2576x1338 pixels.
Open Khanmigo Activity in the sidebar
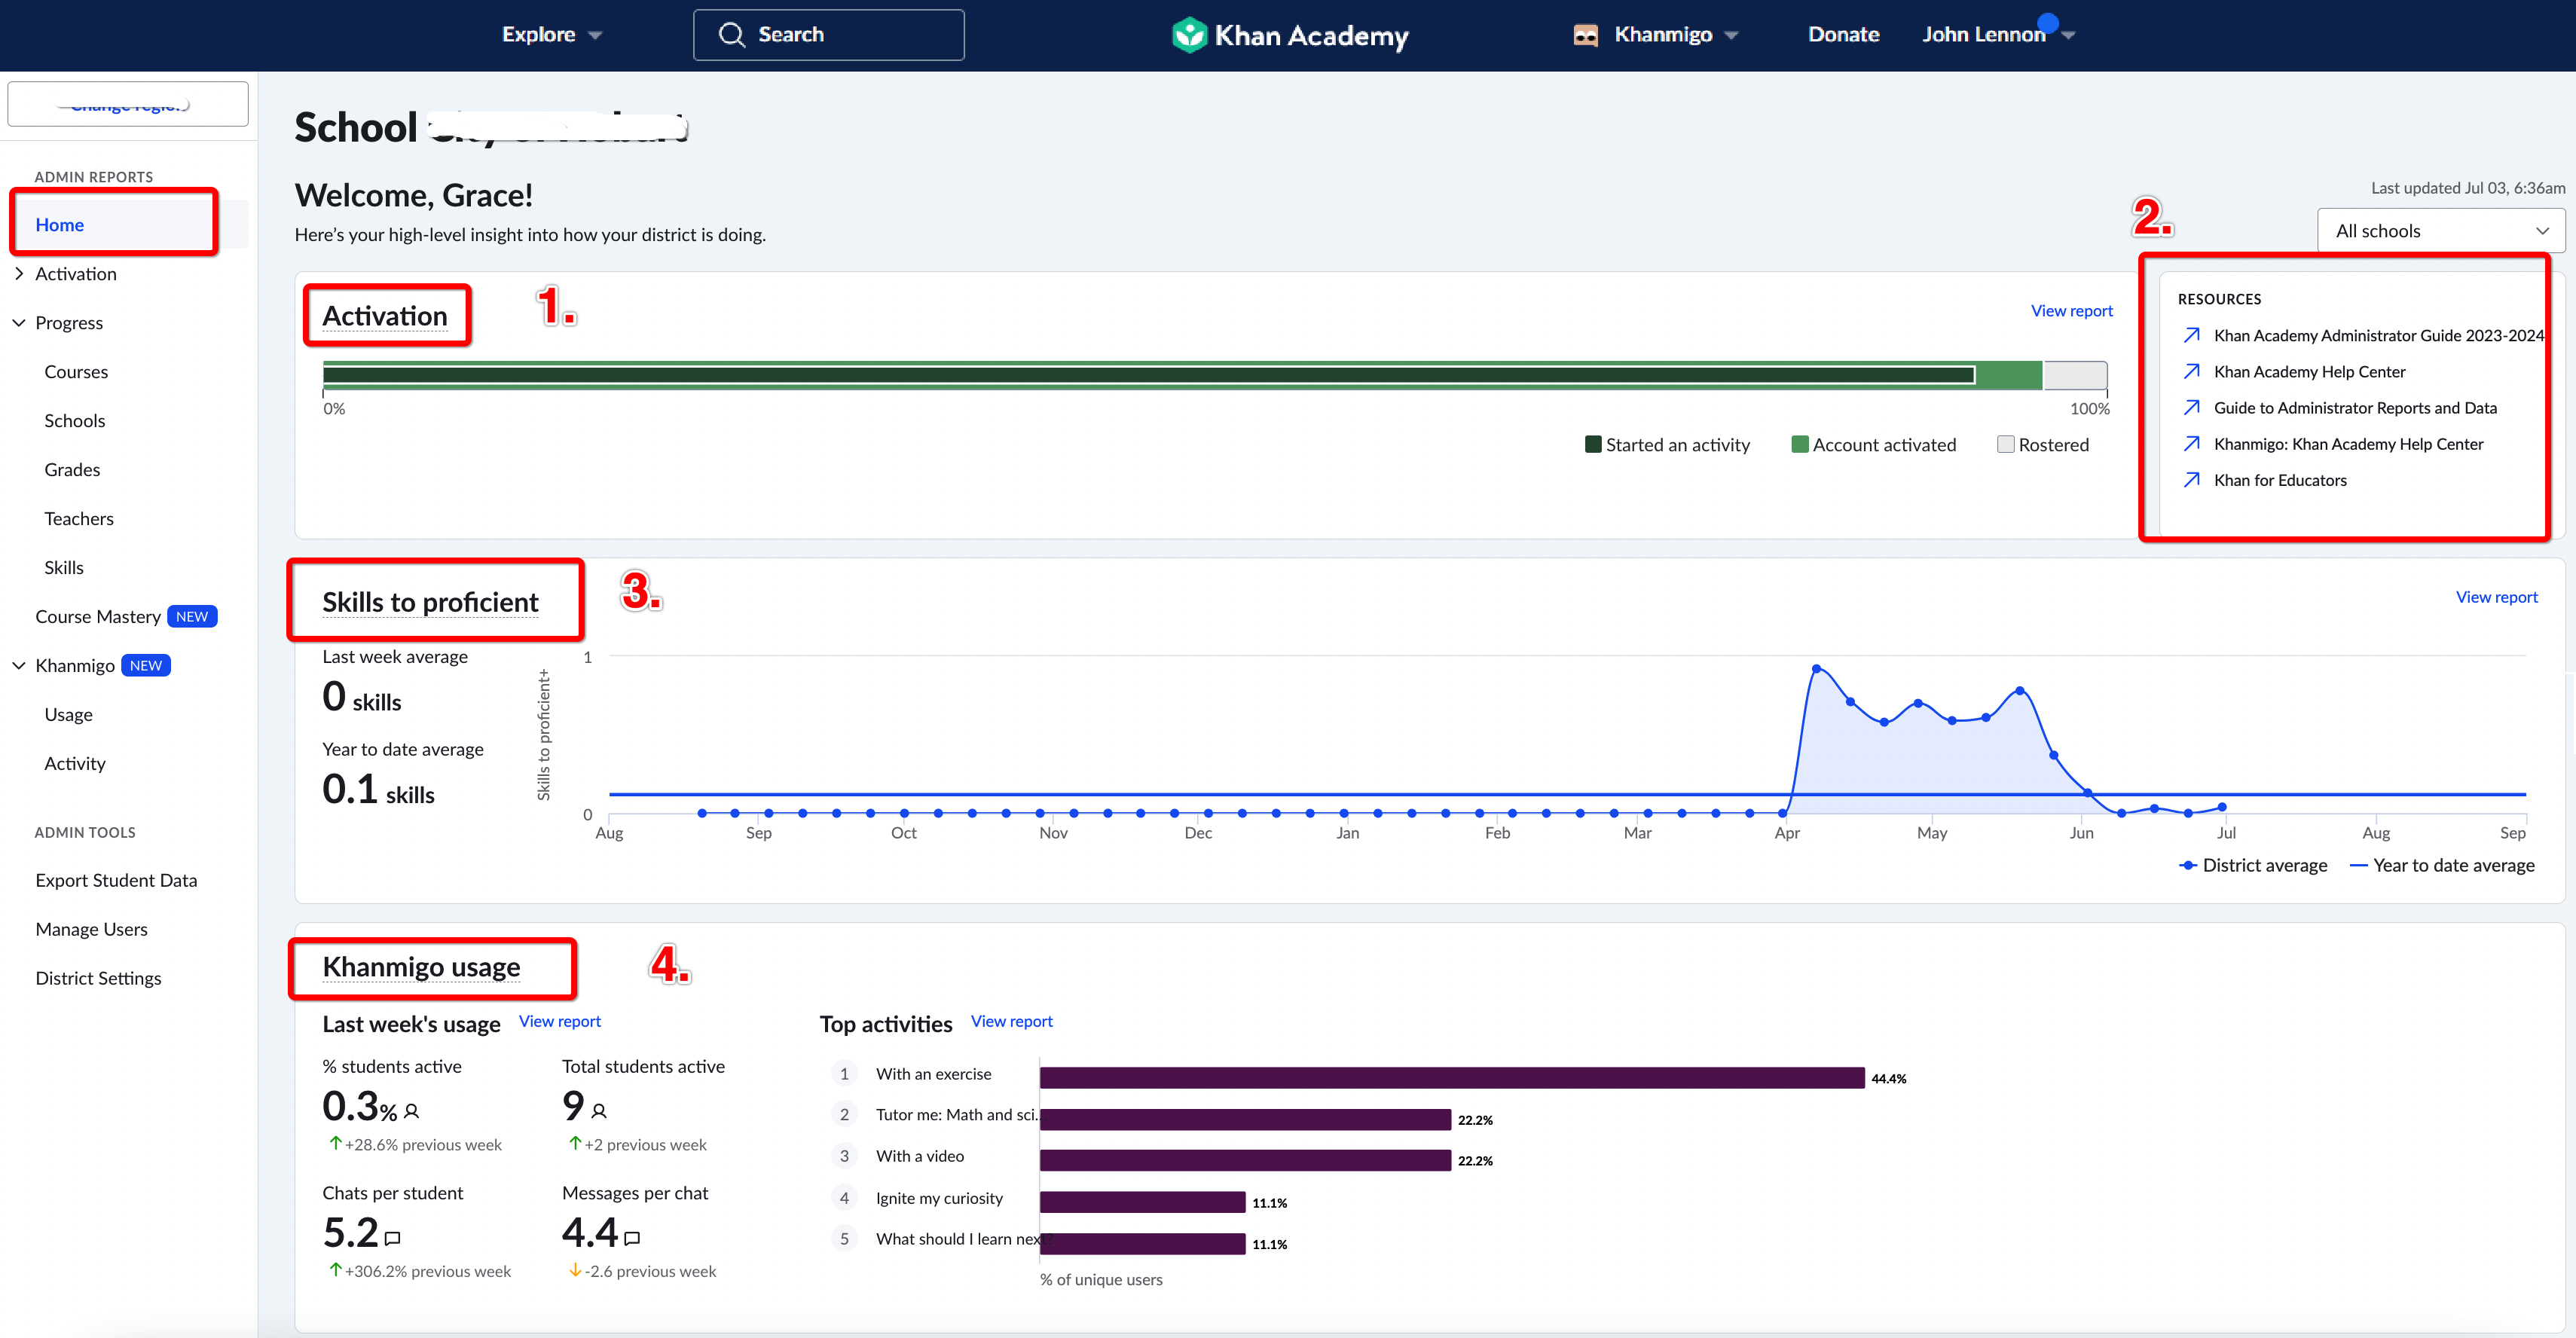tap(75, 763)
